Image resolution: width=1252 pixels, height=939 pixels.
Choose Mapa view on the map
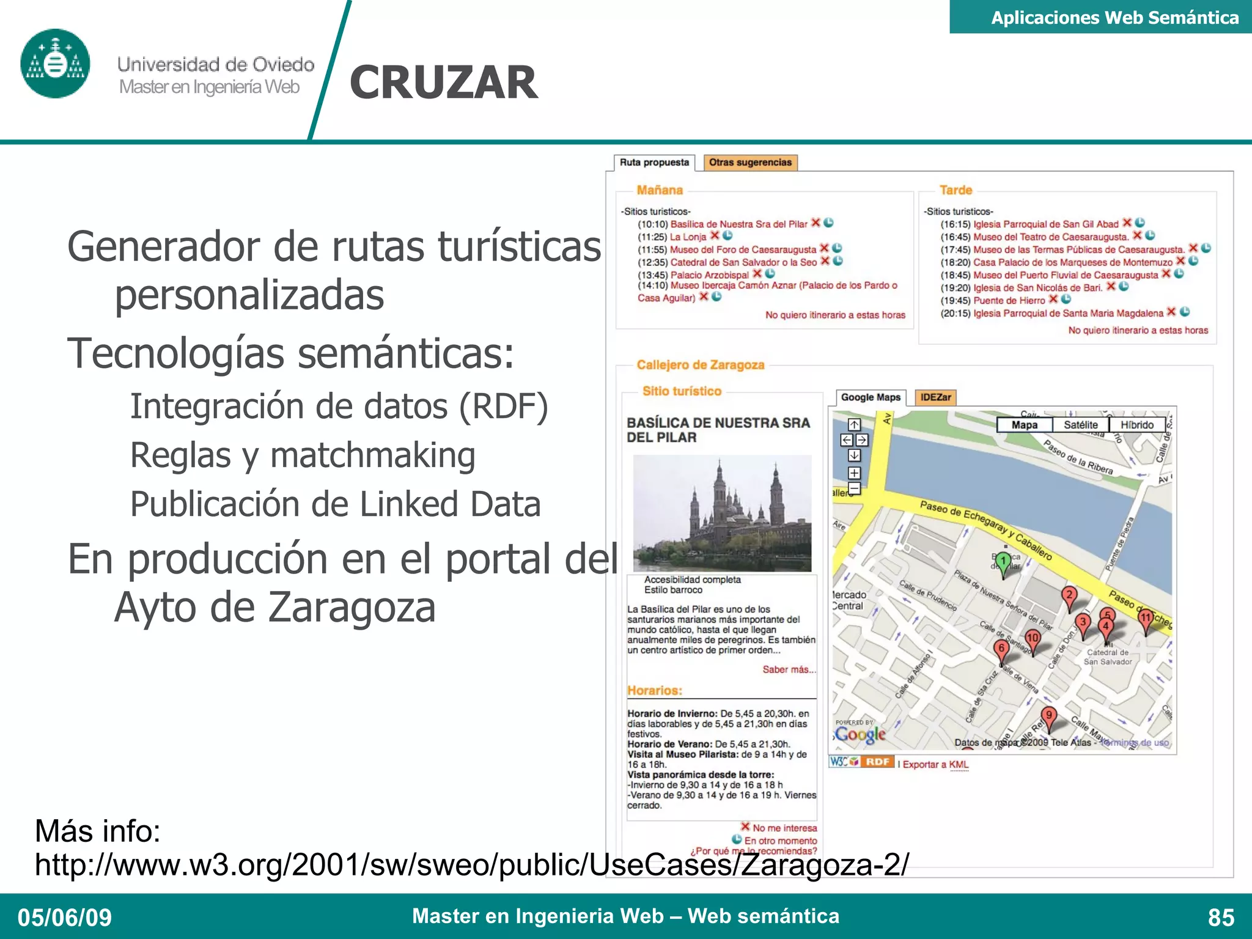(1025, 425)
